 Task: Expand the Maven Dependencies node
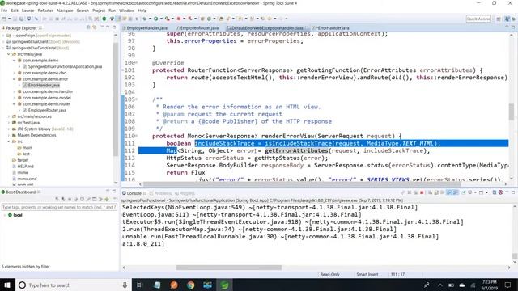click(9, 135)
